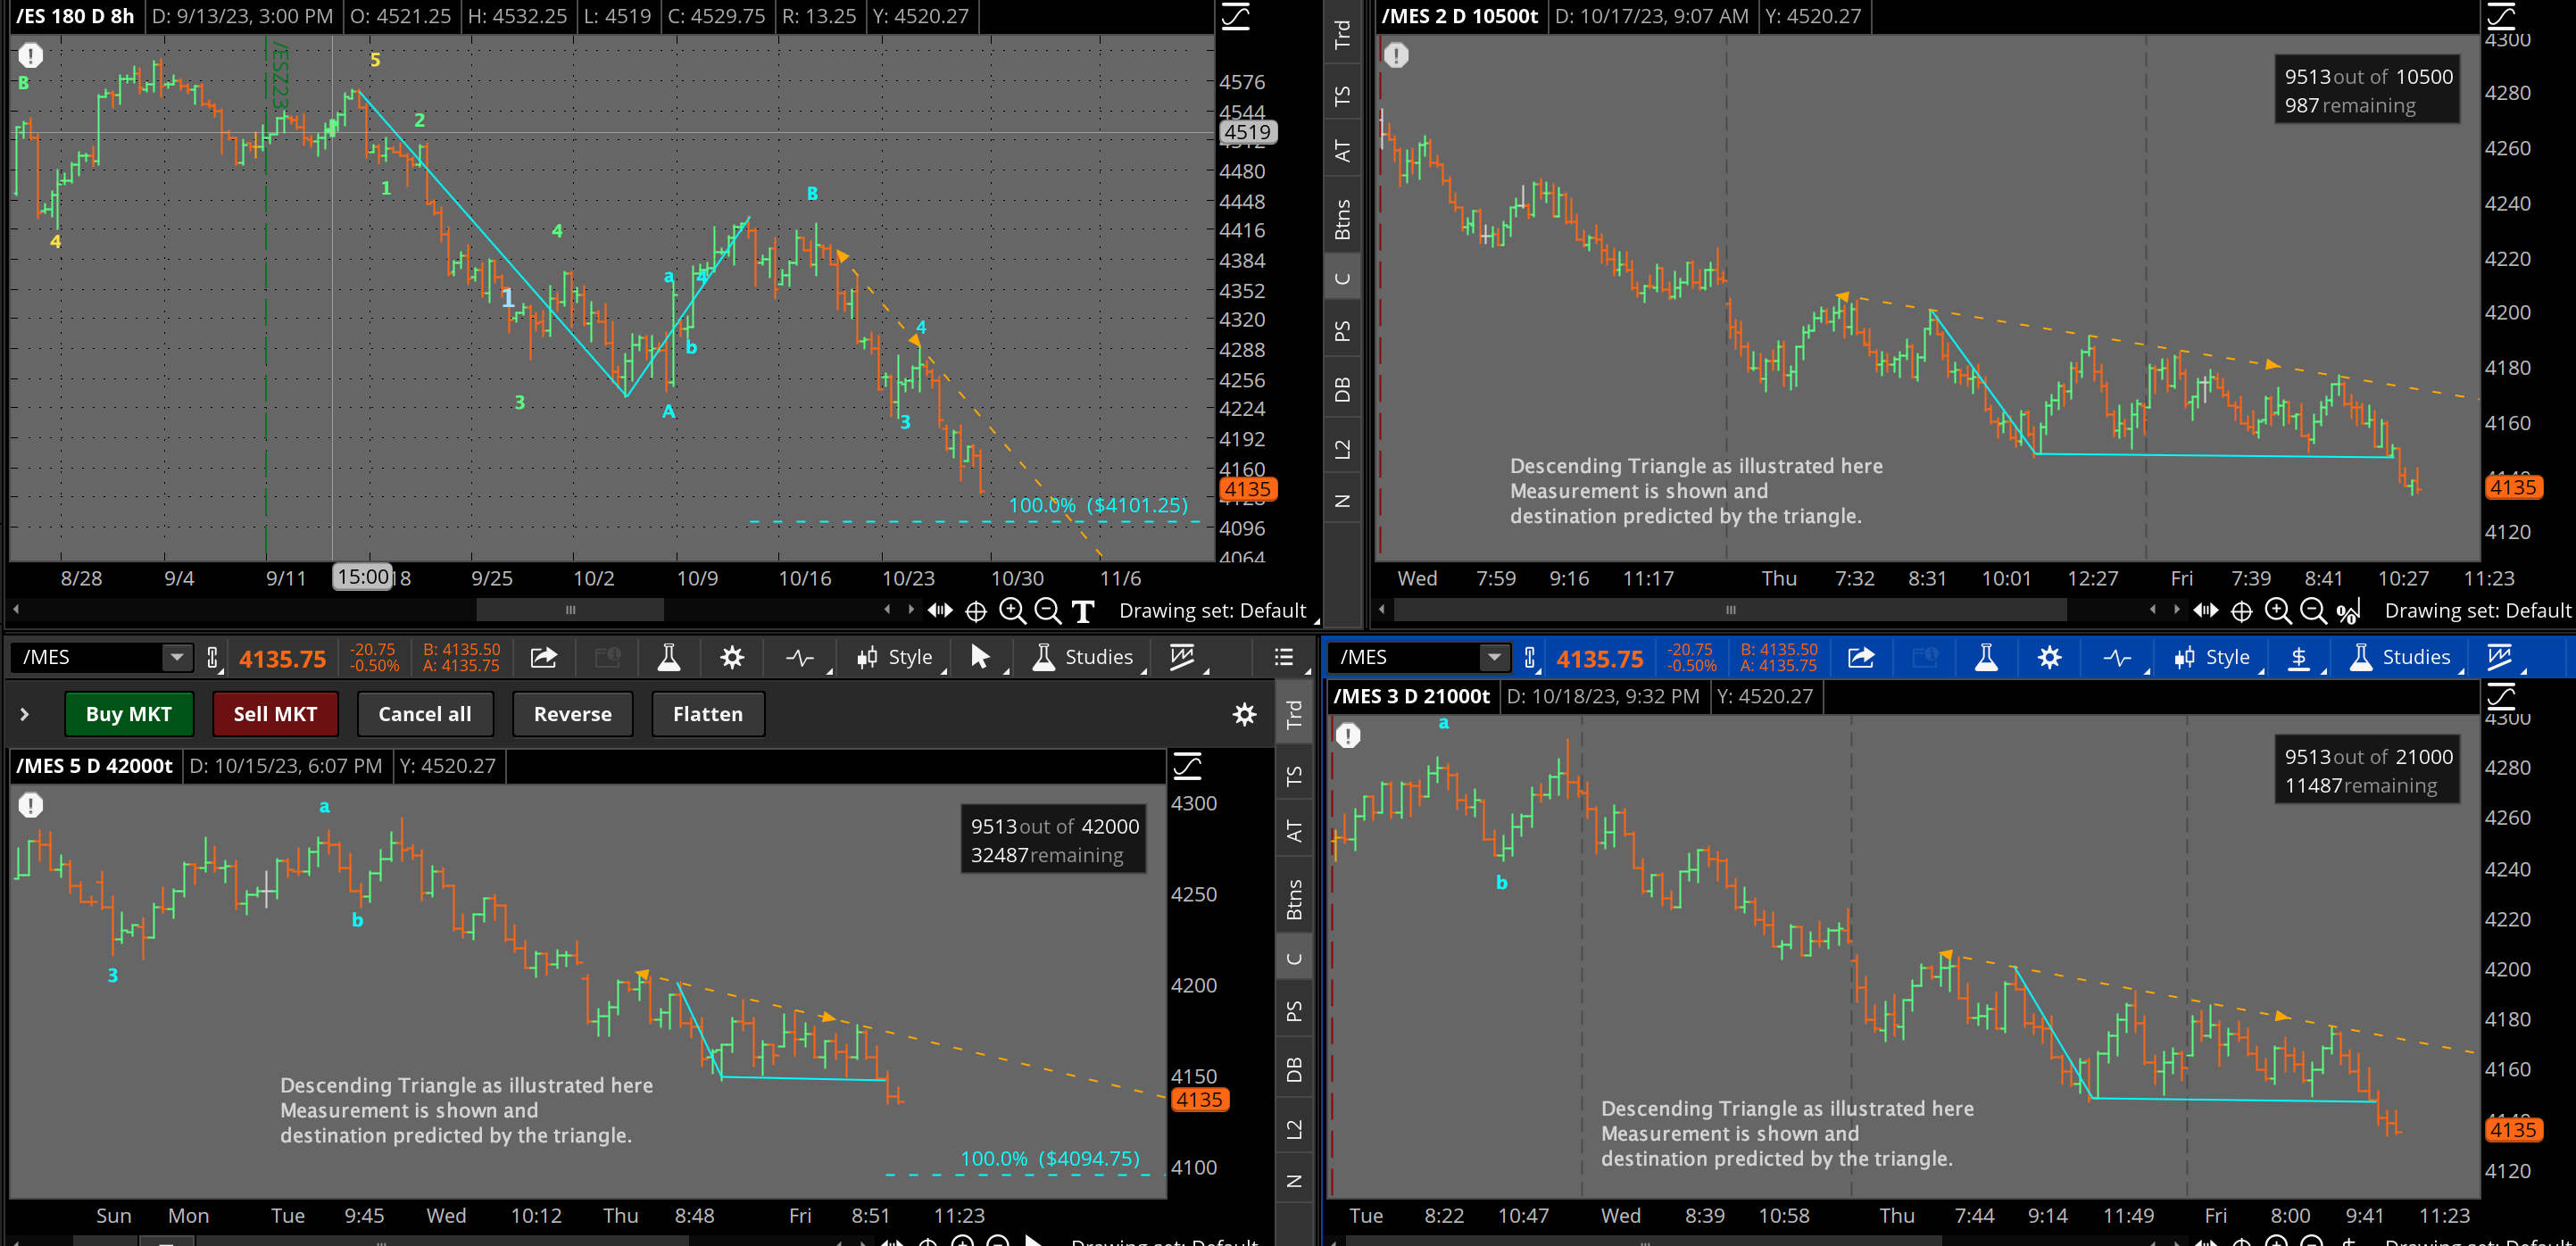Select the Fibonacci percent tool below /MES 2 D chart
The width and height of the screenshot is (2576, 1246).
pos(2349,610)
